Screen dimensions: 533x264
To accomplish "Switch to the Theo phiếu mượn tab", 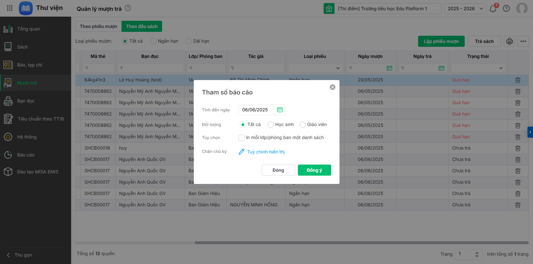I will [x=98, y=26].
